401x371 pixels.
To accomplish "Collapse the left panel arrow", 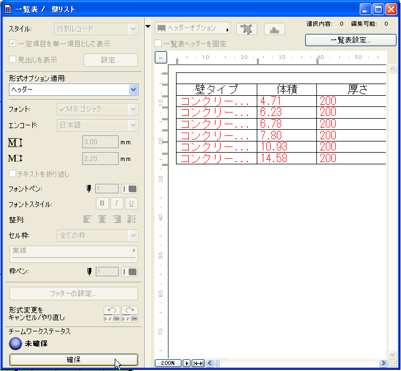I will click(x=148, y=26).
